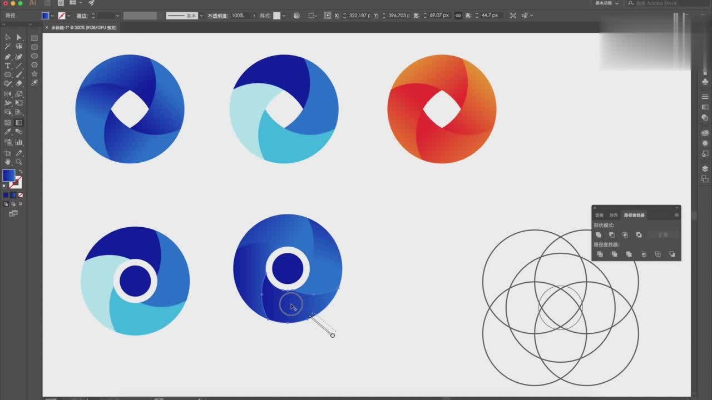Open the 路径查找器 (Pathfinder) tab

(634, 216)
